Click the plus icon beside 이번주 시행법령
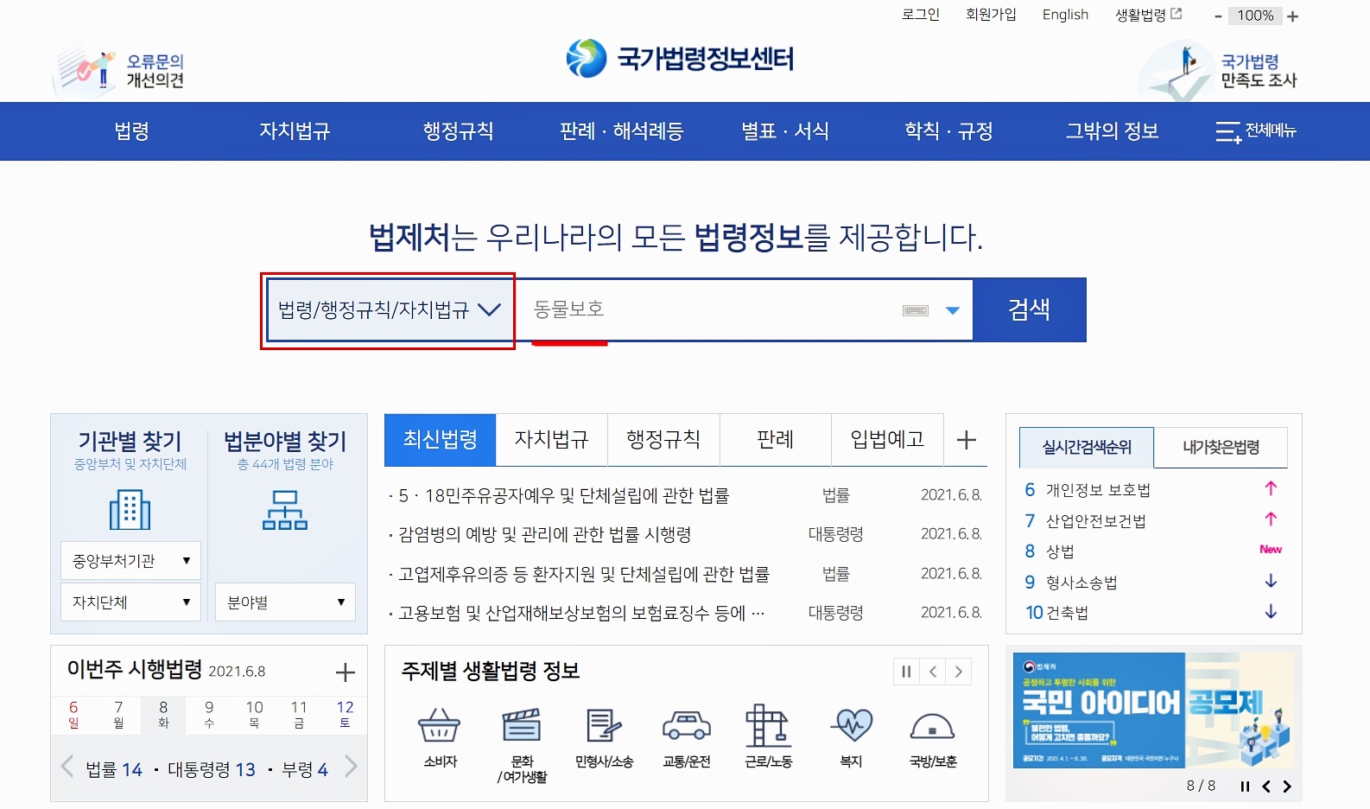The image size is (1370, 809). point(346,672)
